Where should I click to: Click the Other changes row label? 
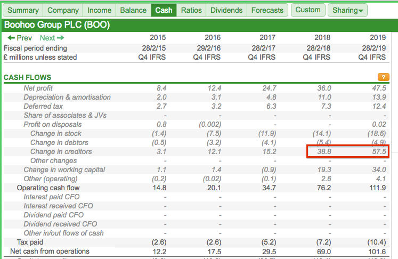tap(54, 161)
